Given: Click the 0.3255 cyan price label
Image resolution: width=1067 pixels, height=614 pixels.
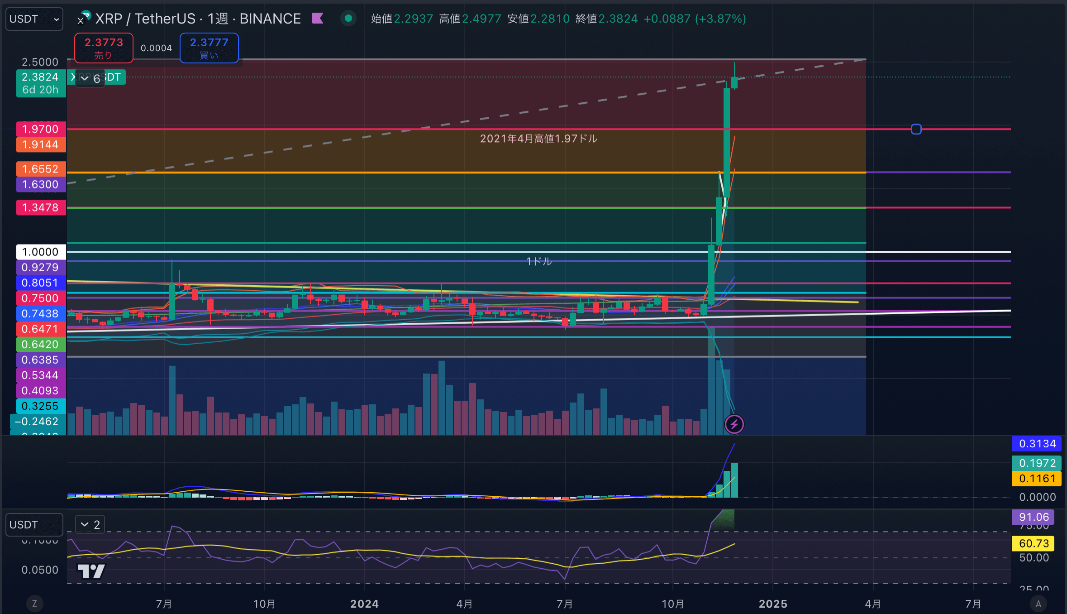Looking at the screenshot, I should 41,406.
